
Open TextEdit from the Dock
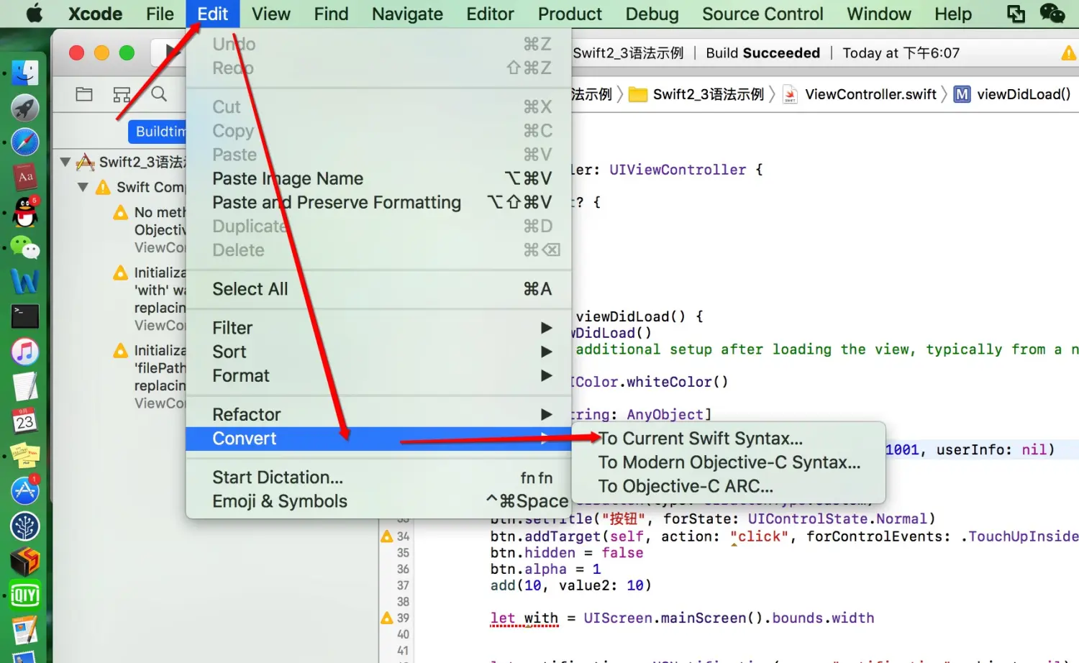(25, 387)
